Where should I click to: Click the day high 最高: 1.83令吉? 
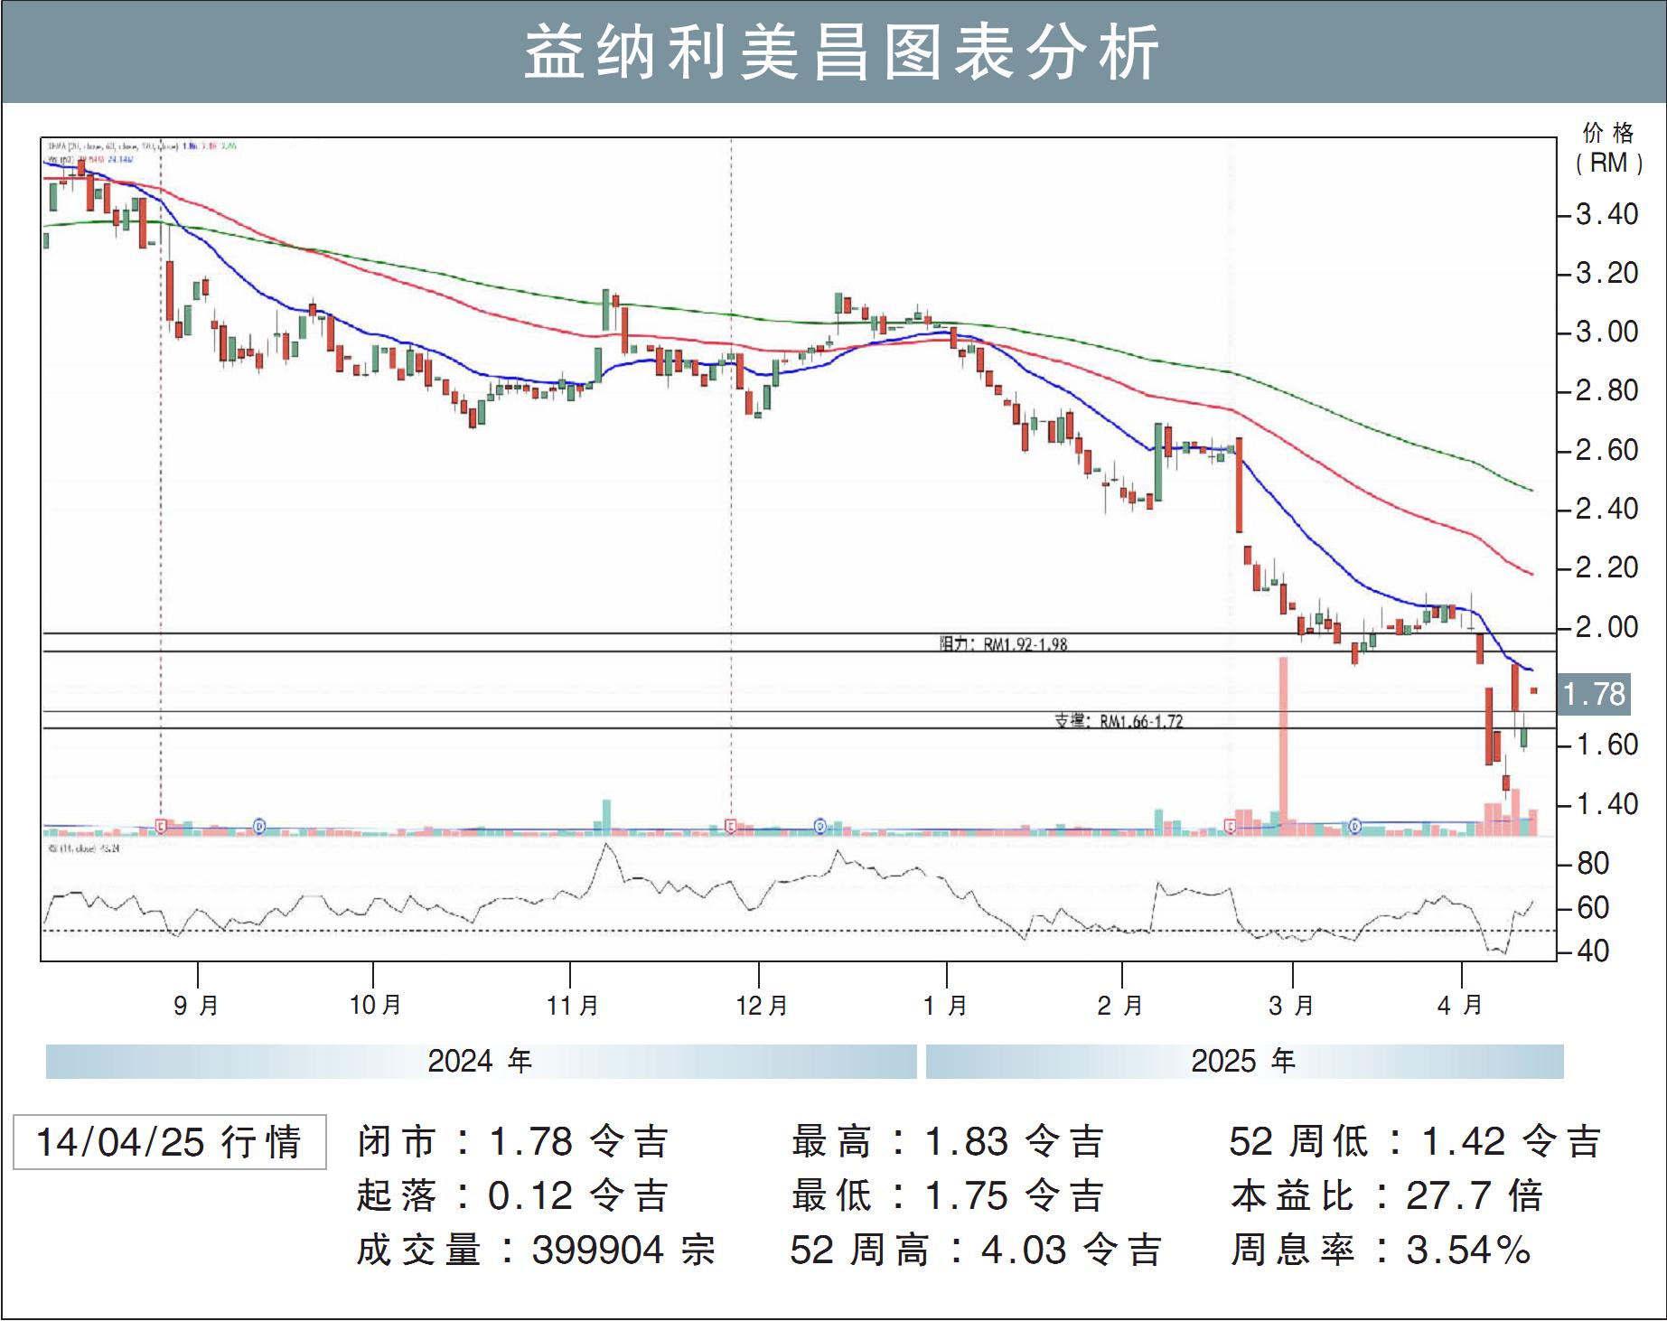(948, 1142)
